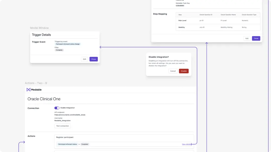The height and width of the screenshot is (152, 271).
Task: Click the Disable integration? heading
Action: [159, 57]
